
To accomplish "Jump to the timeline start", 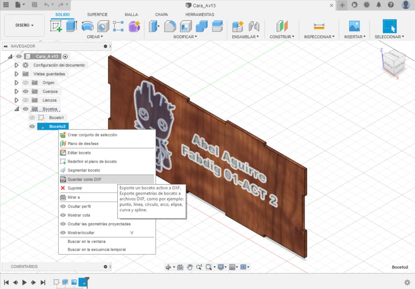I will (x=6, y=283).
